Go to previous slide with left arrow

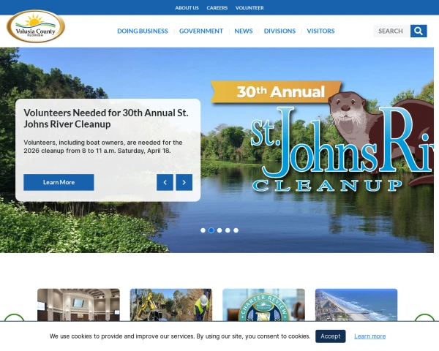tap(165, 182)
